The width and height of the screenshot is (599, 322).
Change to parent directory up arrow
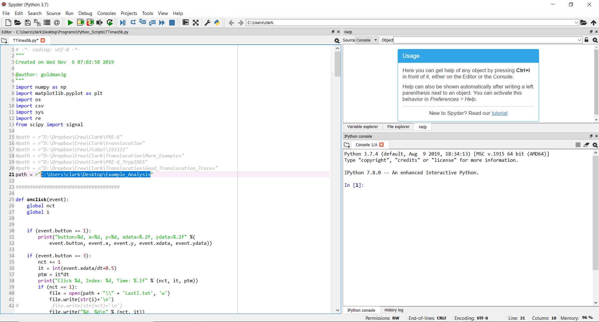pyautogui.click(x=593, y=22)
